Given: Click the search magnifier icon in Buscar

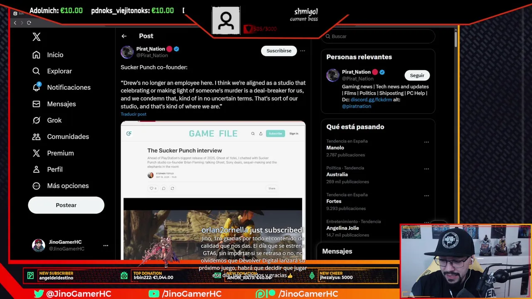Looking at the screenshot, I should click(328, 36).
